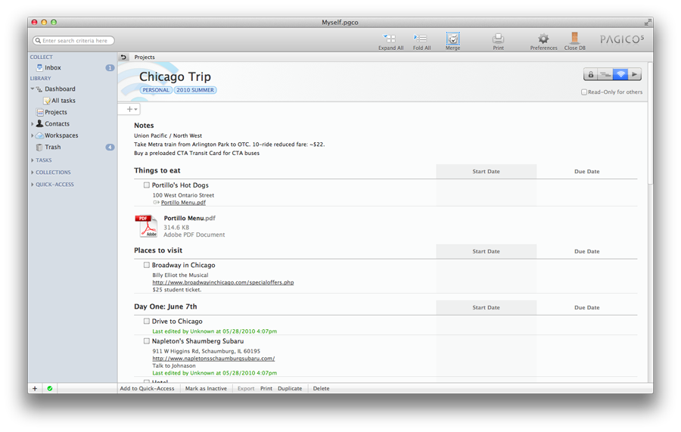Click the plus button at bottom left
The image size is (681, 432).
pos(35,389)
